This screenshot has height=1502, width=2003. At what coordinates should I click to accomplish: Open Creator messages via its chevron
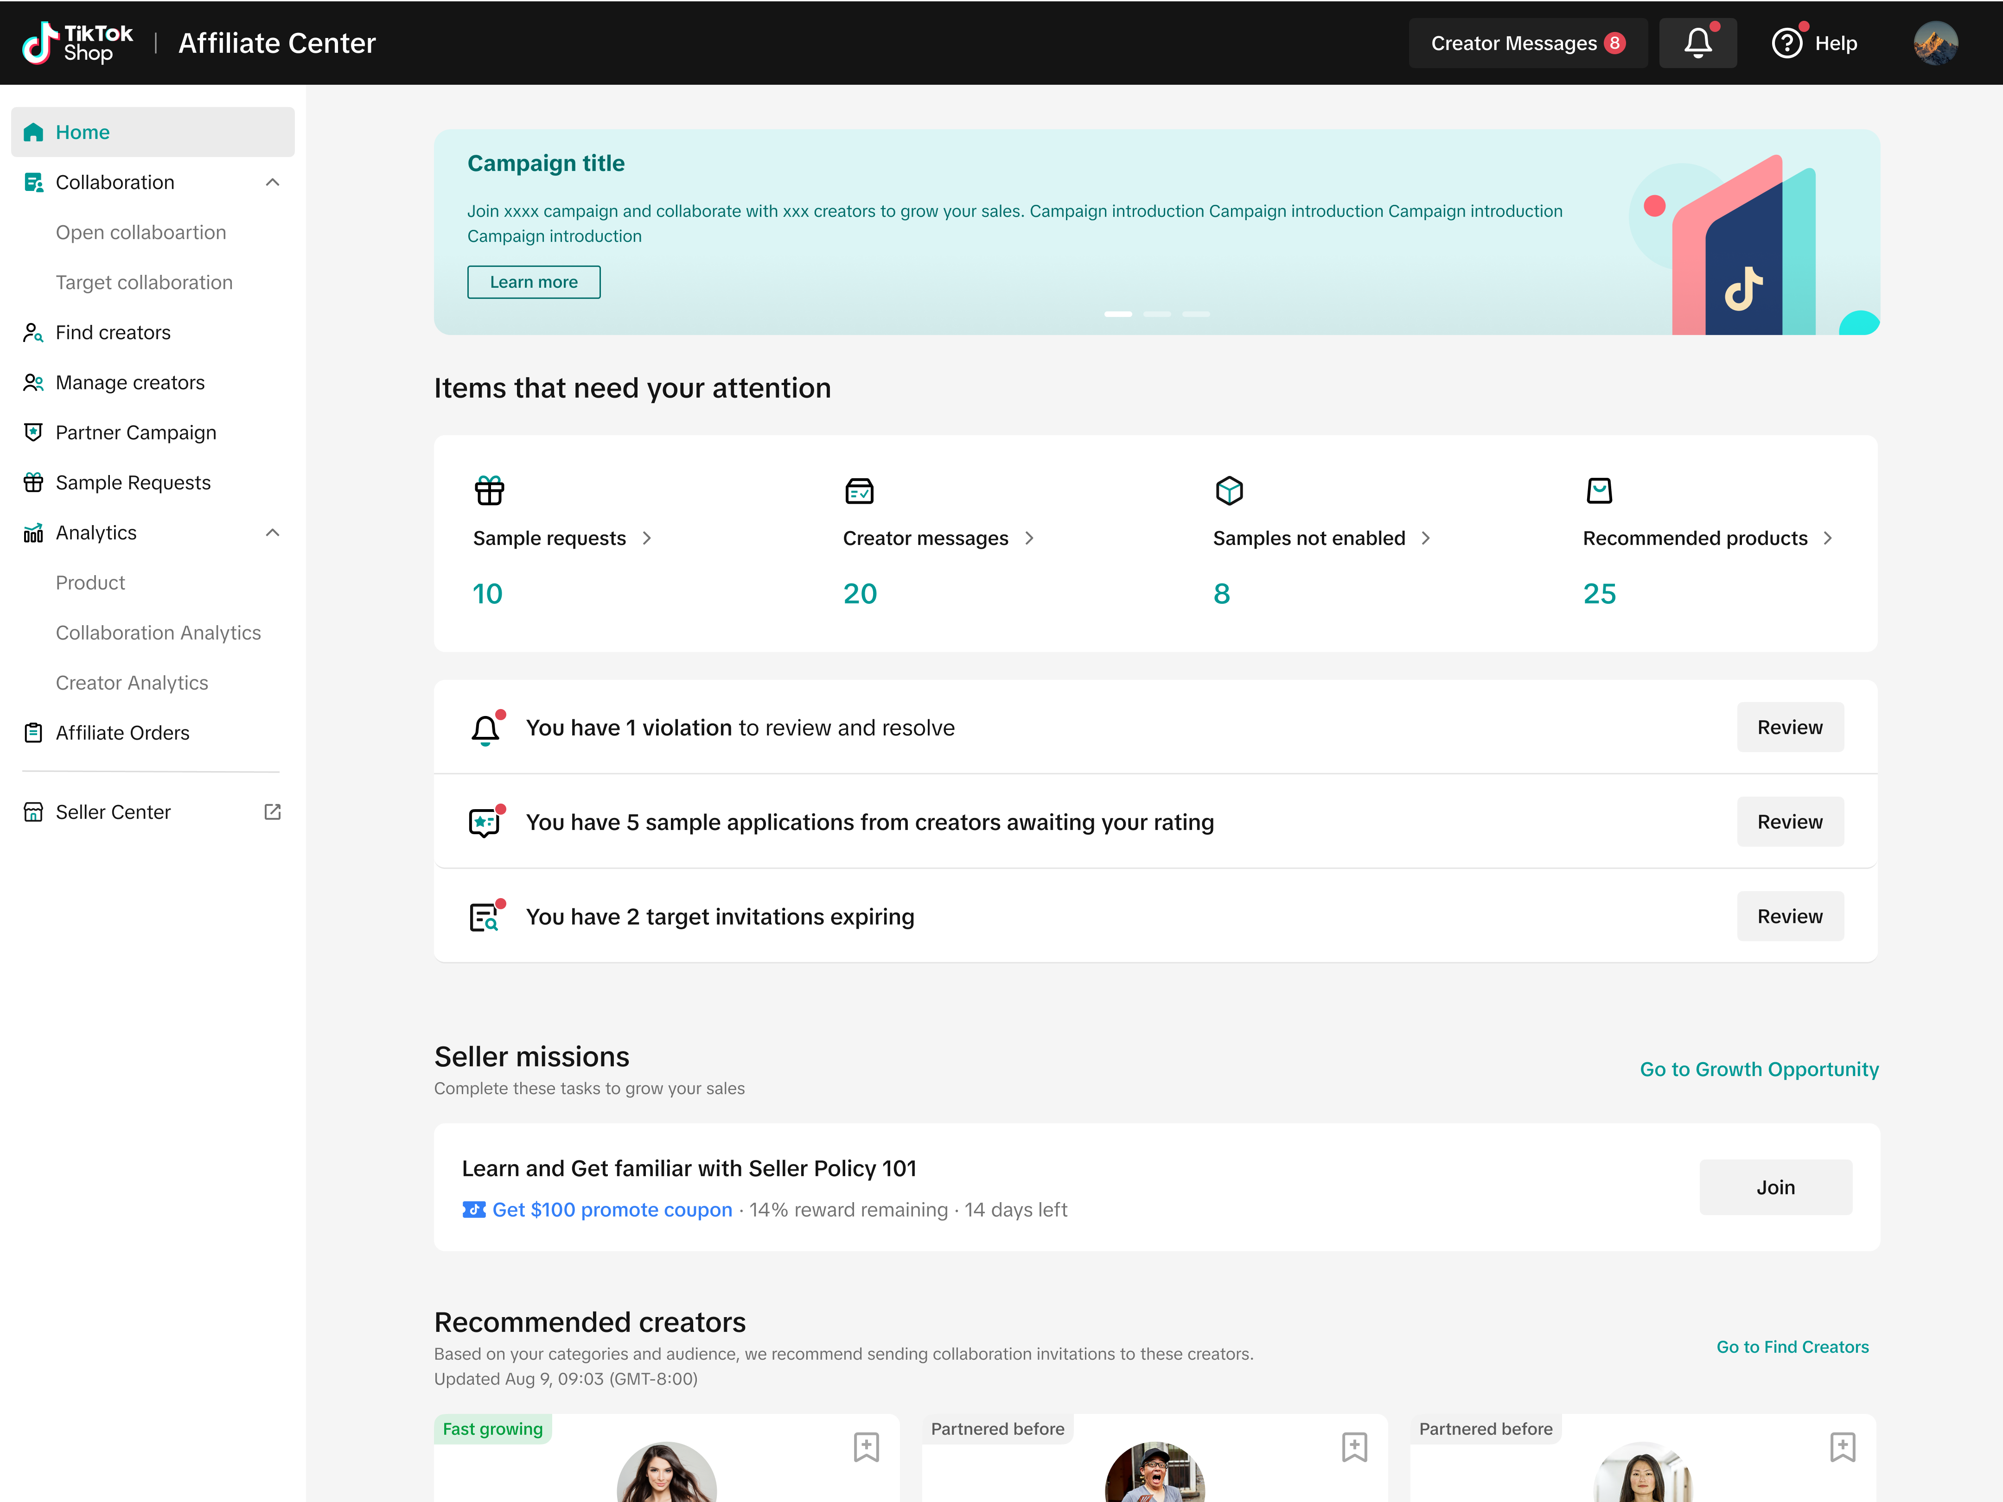point(1030,539)
